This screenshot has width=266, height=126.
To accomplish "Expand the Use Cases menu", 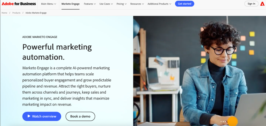I will [x=106, y=4].
